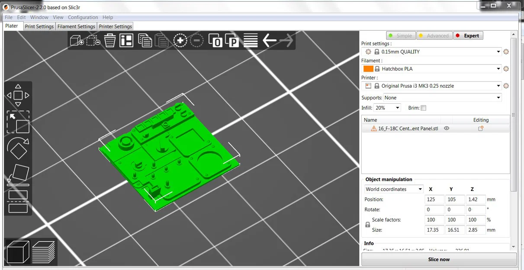Screen dimensions: 524x270
Task: Select the Move tool
Action: tap(18, 95)
